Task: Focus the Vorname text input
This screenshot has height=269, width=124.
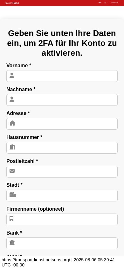Action: coord(62,76)
